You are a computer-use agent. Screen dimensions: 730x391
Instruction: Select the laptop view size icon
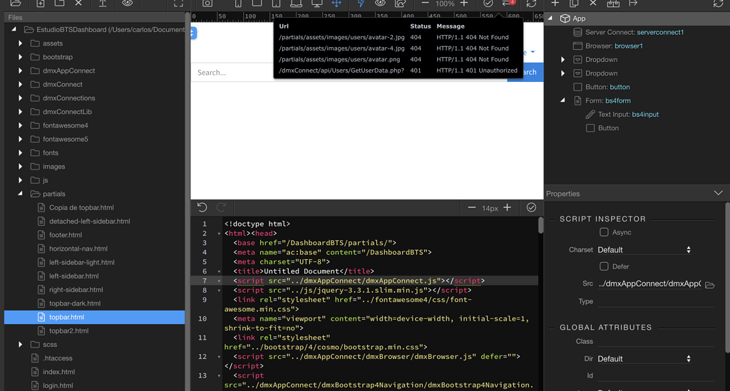click(296, 3)
